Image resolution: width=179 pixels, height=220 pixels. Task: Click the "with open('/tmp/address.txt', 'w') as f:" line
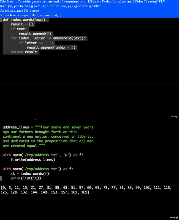[43, 155]
